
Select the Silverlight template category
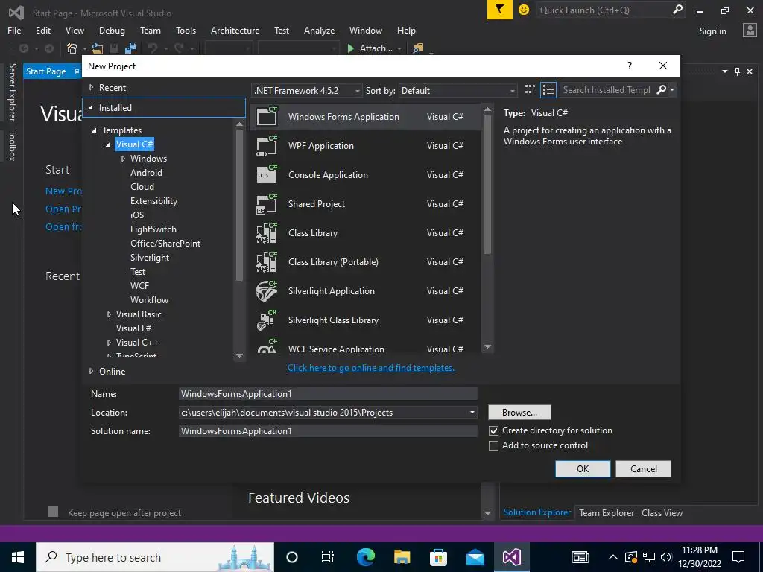149,258
